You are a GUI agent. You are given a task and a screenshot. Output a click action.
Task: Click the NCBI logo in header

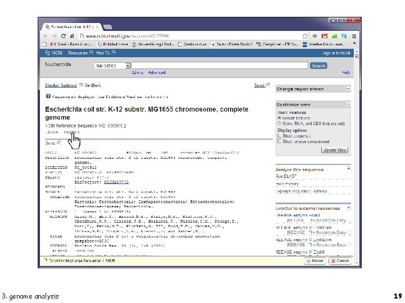tap(54, 53)
